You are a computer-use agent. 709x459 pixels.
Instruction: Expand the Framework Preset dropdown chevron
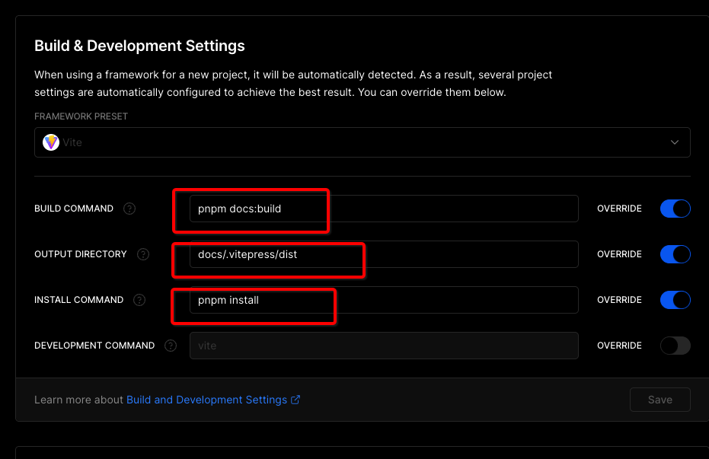click(x=674, y=142)
